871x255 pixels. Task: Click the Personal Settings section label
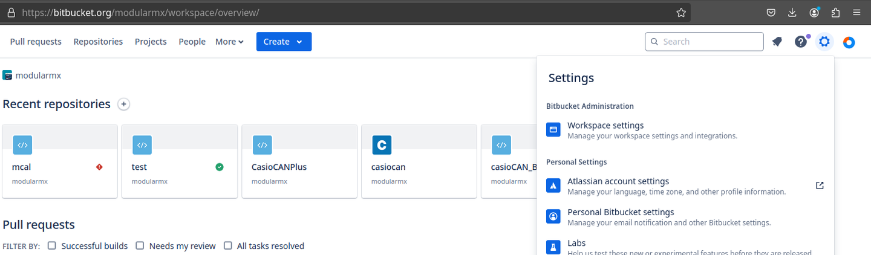click(x=576, y=162)
